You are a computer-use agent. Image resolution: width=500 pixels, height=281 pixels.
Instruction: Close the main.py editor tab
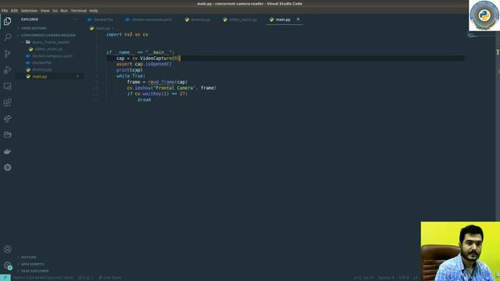point(298,20)
